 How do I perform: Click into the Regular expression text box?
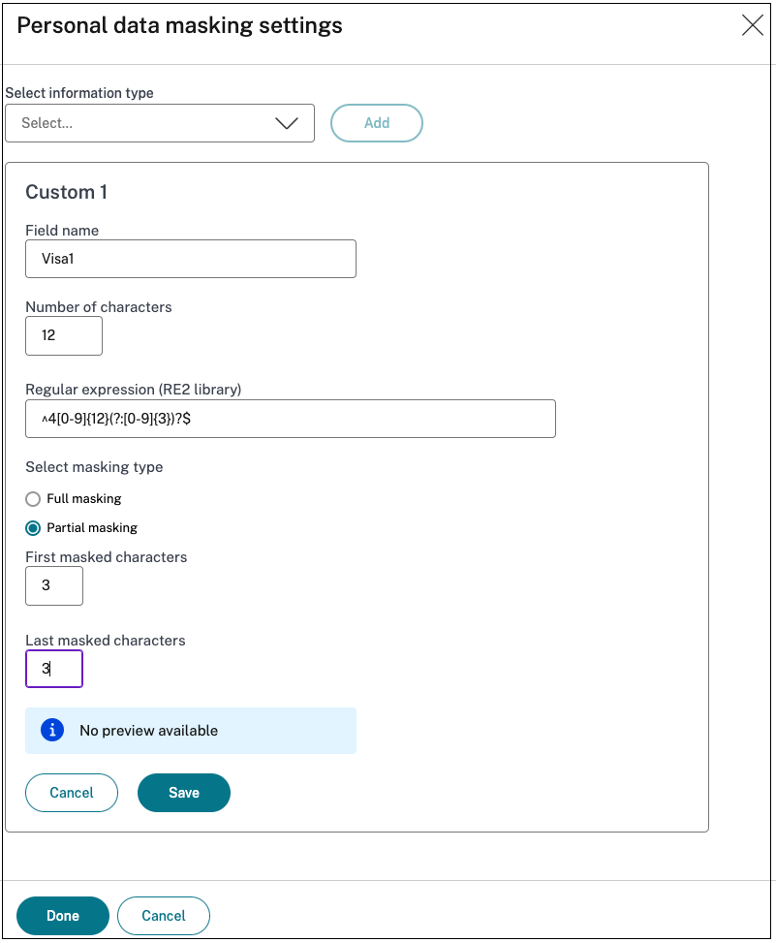[290, 419]
